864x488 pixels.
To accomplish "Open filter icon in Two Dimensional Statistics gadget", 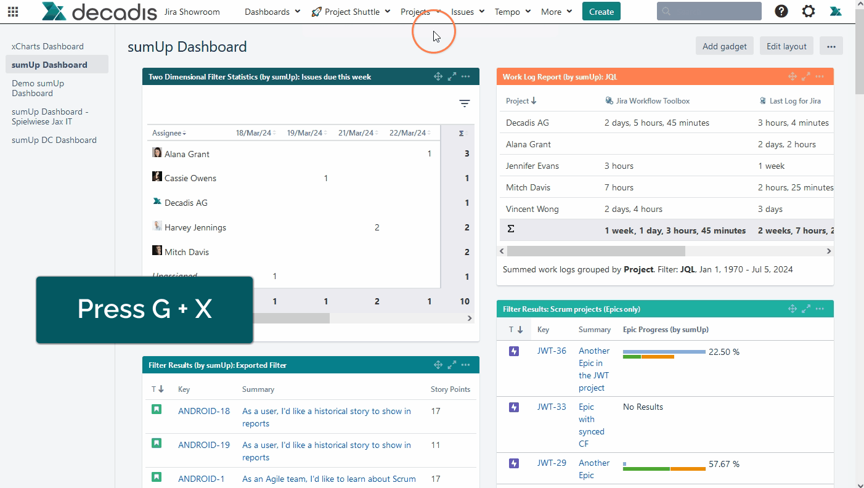I will [x=465, y=104].
